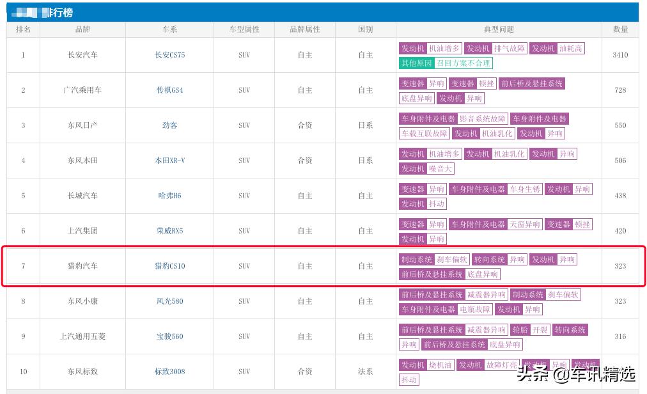This screenshot has height=394, width=647.
Task: Click the count value 316
Action: click(x=620, y=336)
